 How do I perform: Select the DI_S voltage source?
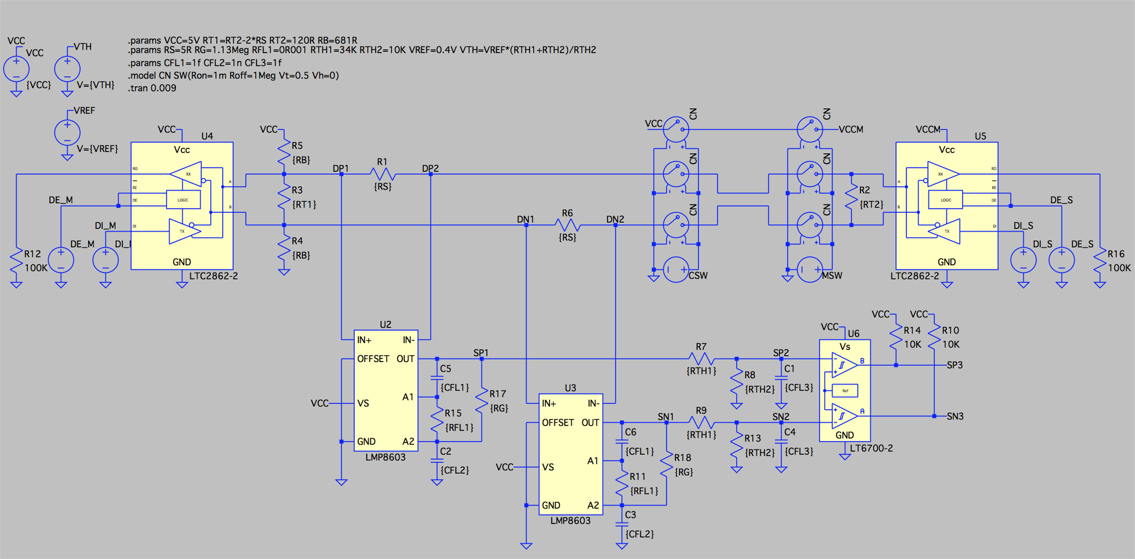coord(1023,260)
